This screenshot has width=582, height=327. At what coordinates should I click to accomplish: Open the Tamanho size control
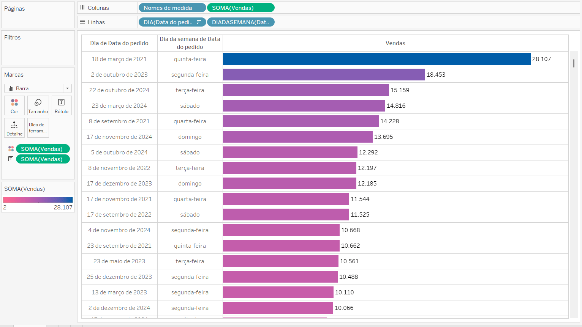[x=38, y=105]
